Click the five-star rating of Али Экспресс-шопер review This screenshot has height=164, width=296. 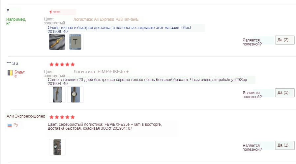pos(62,117)
